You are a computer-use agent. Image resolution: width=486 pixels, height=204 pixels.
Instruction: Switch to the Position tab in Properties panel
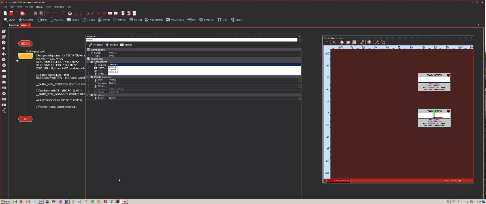(112, 45)
